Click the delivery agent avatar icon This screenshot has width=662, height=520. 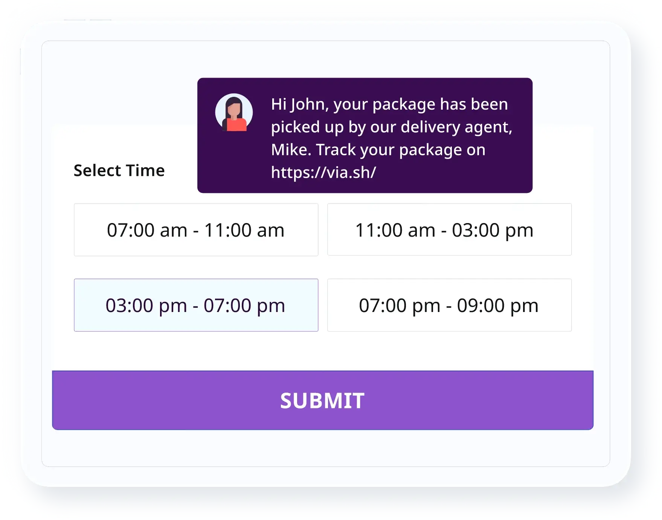234,112
